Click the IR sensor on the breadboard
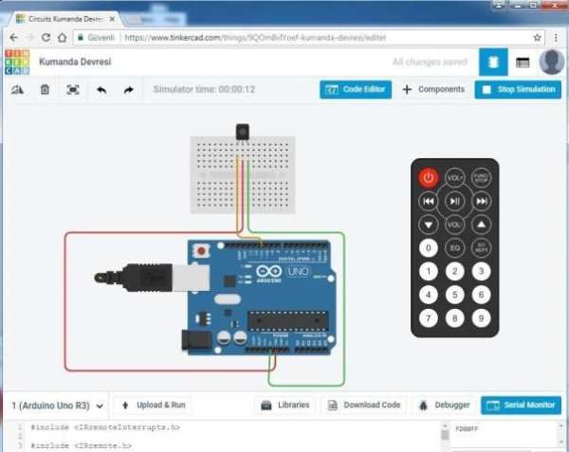 point(243,132)
